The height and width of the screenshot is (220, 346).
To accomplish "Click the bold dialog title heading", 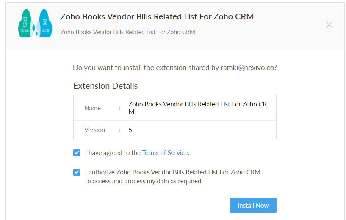I will (157, 17).
